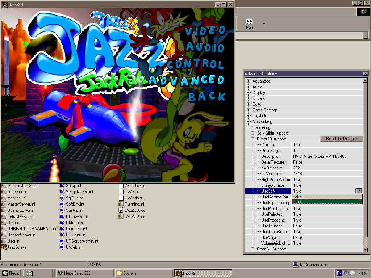The image size is (371, 278).
Task: Open the Use3dfx value dropdown arrow
Action: tap(359, 191)
